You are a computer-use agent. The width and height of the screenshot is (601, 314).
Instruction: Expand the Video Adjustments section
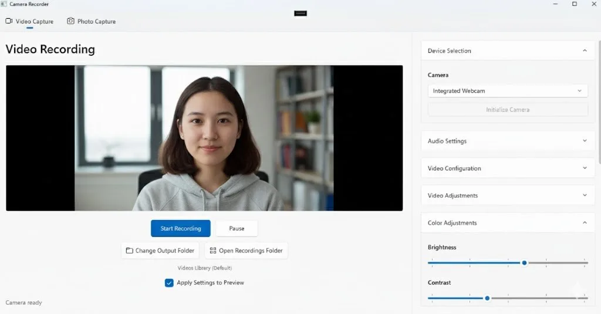(x=508, y=195)
